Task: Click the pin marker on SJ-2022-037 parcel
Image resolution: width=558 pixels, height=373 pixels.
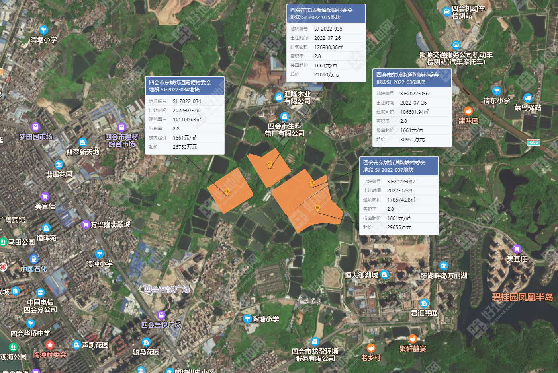Action: (x=317, y=208)
